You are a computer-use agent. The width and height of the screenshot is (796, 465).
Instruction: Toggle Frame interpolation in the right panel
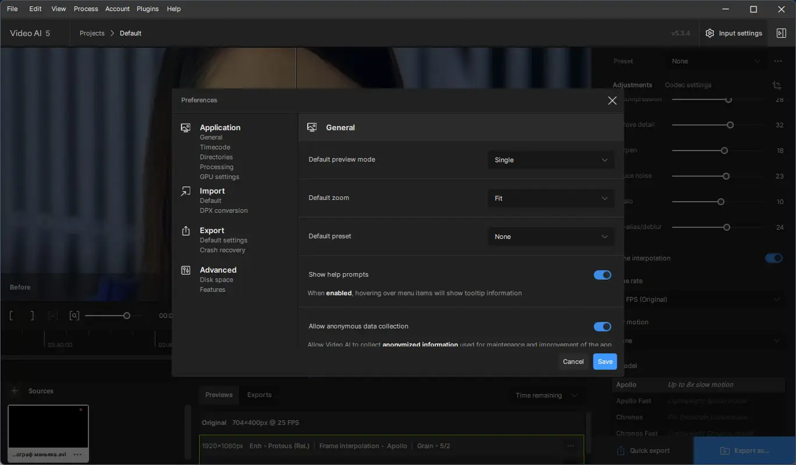point(773,257)
